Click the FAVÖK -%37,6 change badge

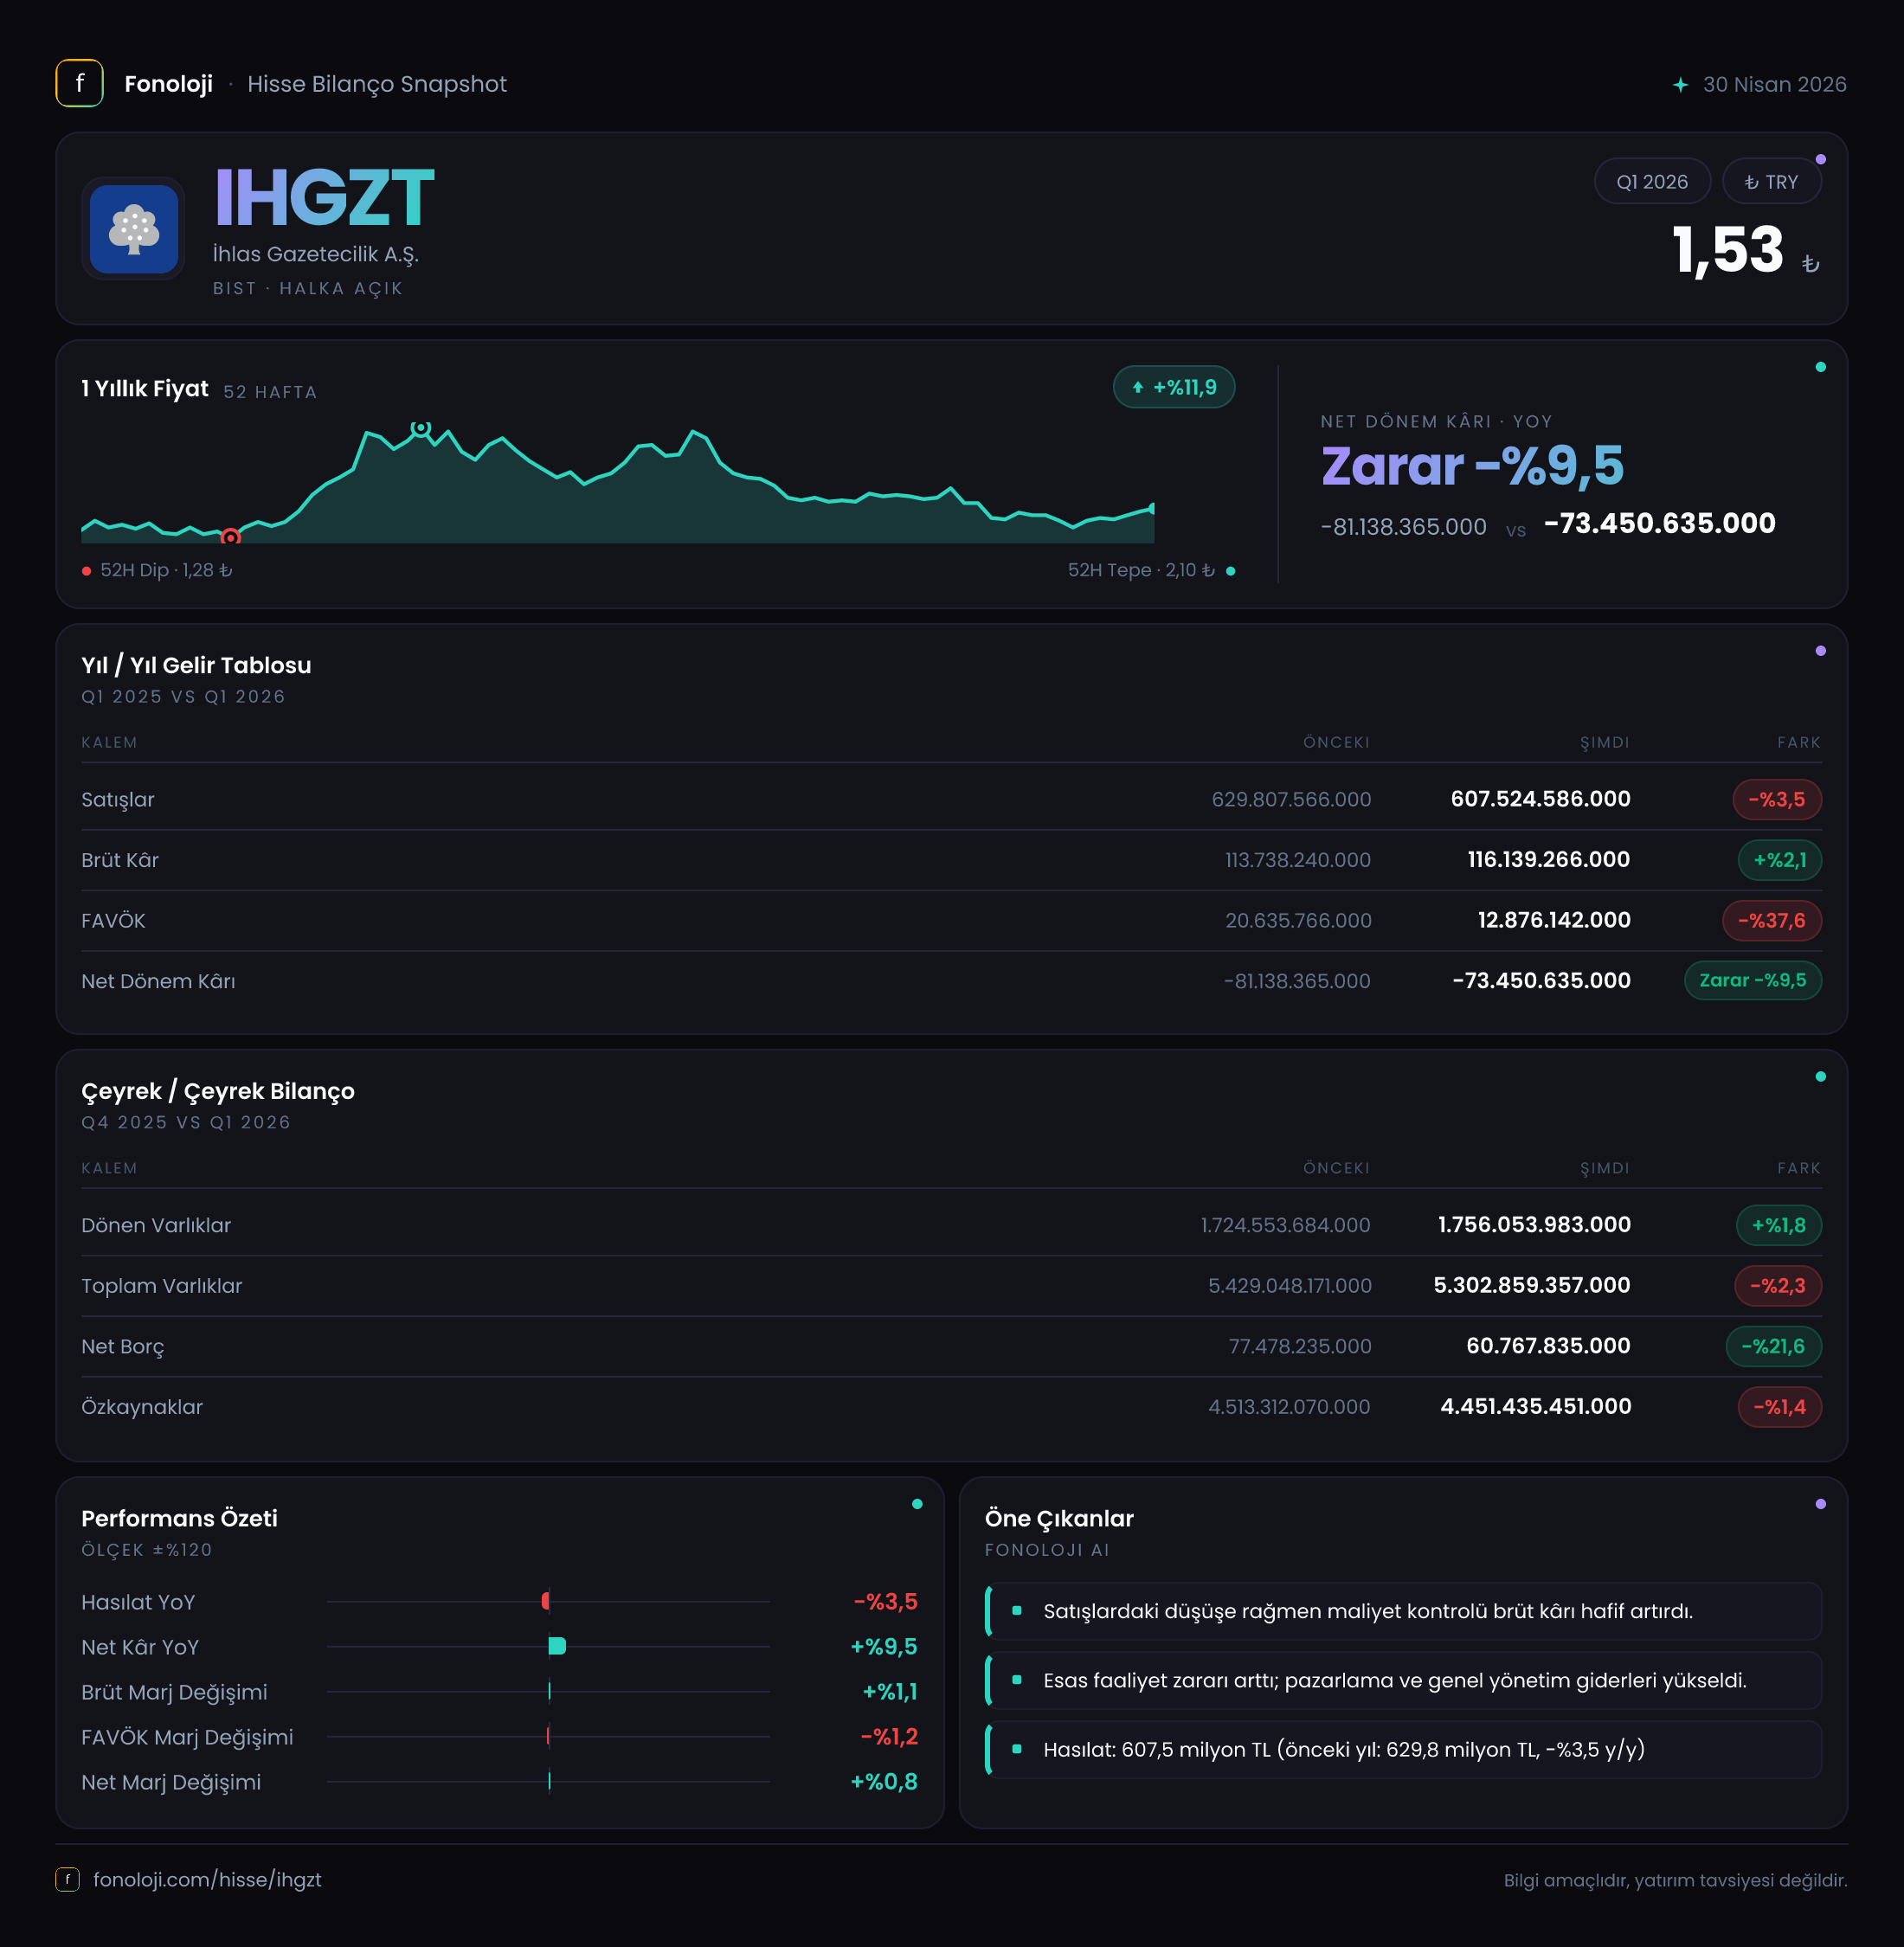click(x=1771, y=920)
